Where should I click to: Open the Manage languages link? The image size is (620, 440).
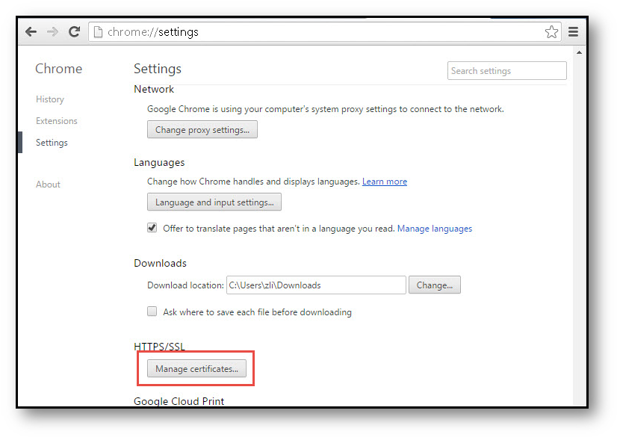pos(435,229)
